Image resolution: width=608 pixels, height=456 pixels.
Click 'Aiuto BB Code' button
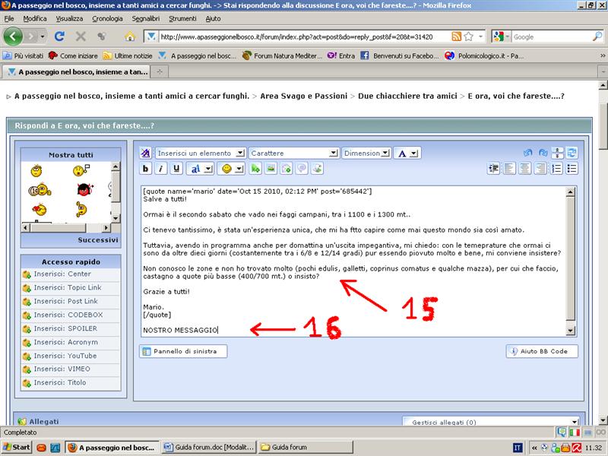pyautogui.click(x=542, y=351)
